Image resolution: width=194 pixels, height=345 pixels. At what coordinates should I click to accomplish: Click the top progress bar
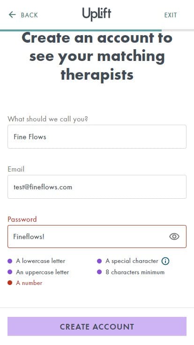(97, 30)
